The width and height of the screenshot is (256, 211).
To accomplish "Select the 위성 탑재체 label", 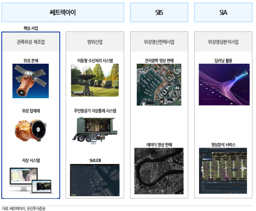I will click(x=31, y=111).
